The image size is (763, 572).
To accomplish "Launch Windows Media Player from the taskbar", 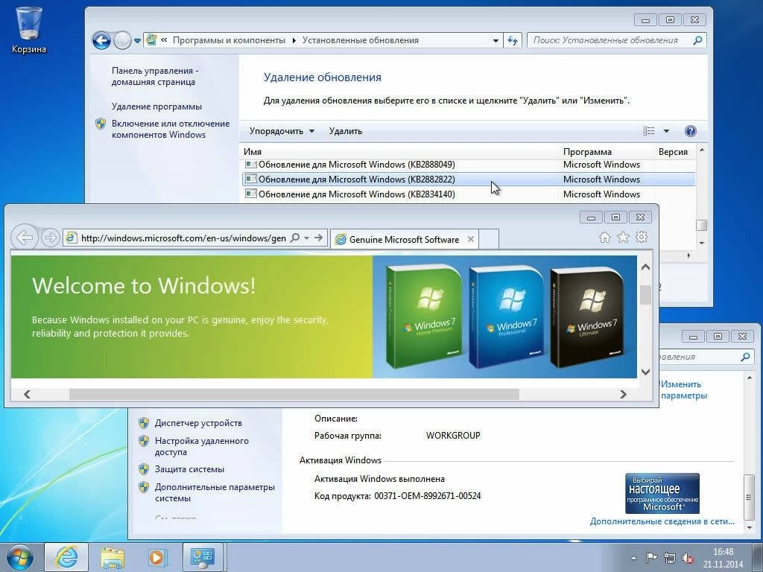I will click(x=156, y=557).
